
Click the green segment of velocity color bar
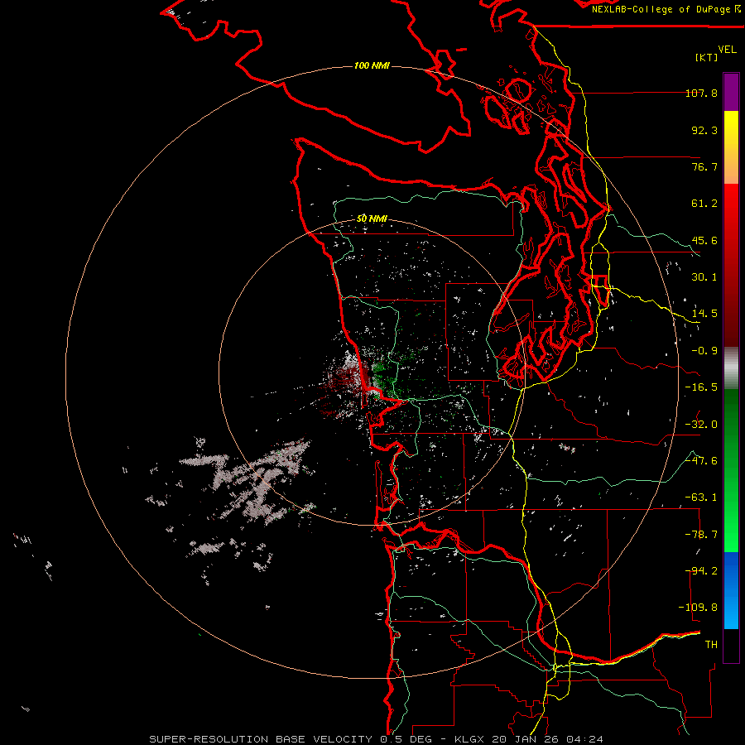pos(731,470)
